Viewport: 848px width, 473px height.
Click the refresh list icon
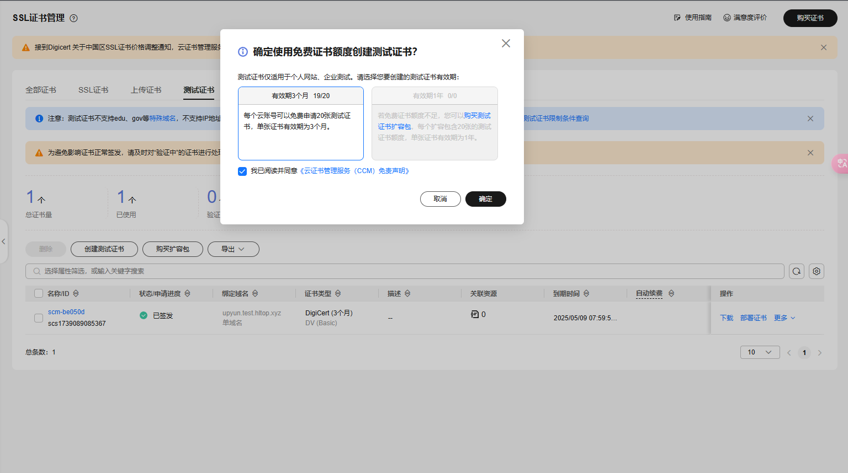[x=797, y=271]
